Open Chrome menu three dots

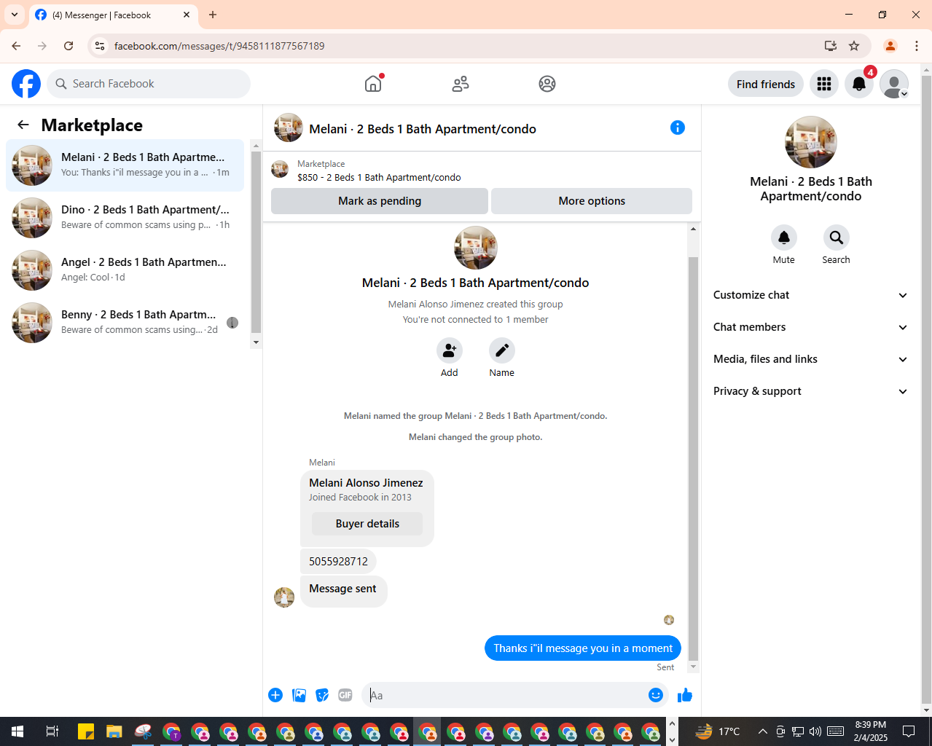pos(917,46)
